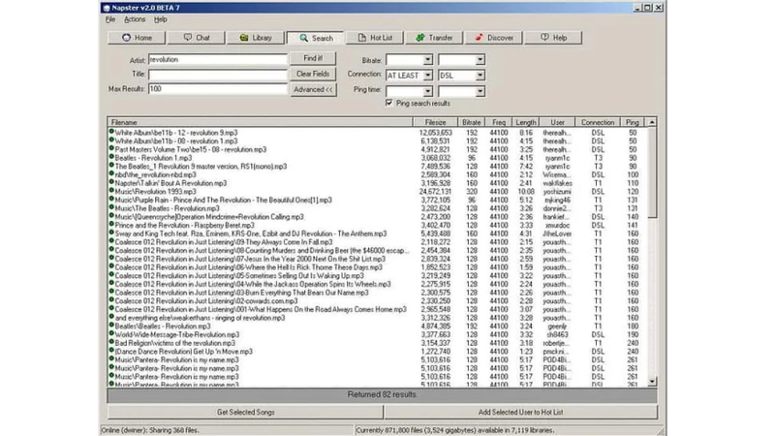Sort by Freq column header
This screenshot has height=436, width=775.
click(499, 122)
